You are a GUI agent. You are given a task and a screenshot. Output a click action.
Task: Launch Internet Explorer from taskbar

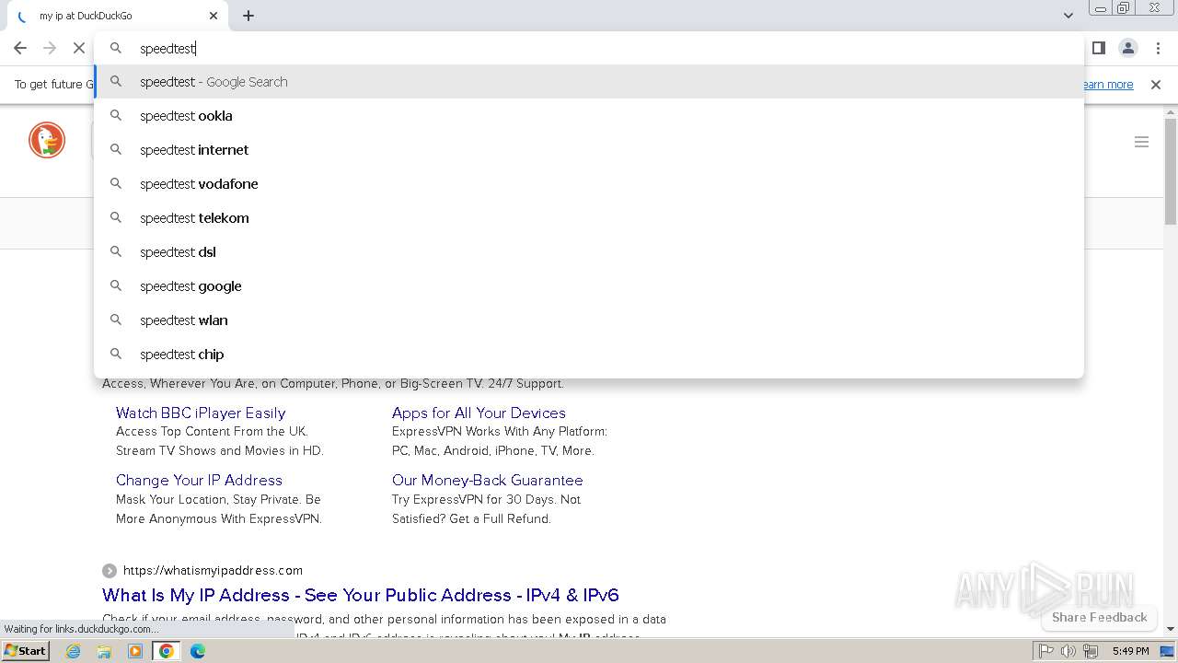coord(74,651)
